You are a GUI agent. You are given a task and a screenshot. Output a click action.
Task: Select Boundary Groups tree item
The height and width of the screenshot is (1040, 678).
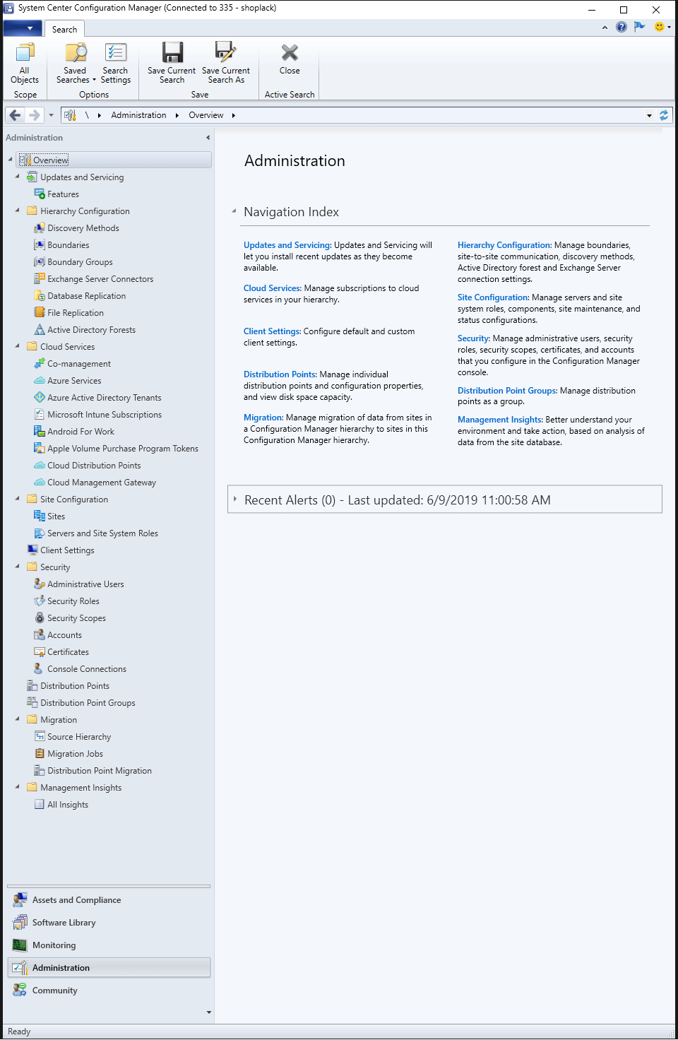click(80, 262)
